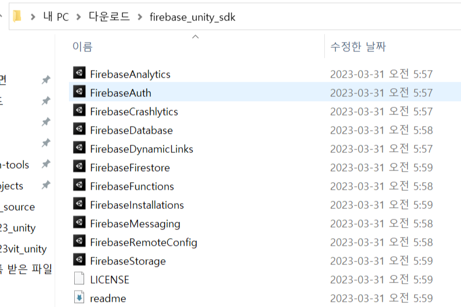Viewport: 461px width, 307px height.
Task: Select the FirebaseRemoteConfig file name
Action: pos(144,242)
